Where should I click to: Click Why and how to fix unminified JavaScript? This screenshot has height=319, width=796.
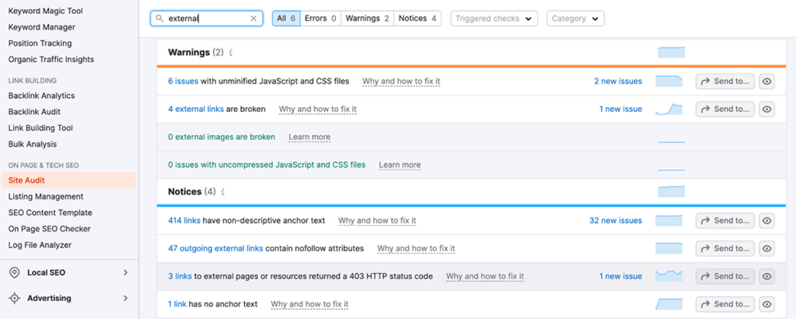[x=401, y=81]
